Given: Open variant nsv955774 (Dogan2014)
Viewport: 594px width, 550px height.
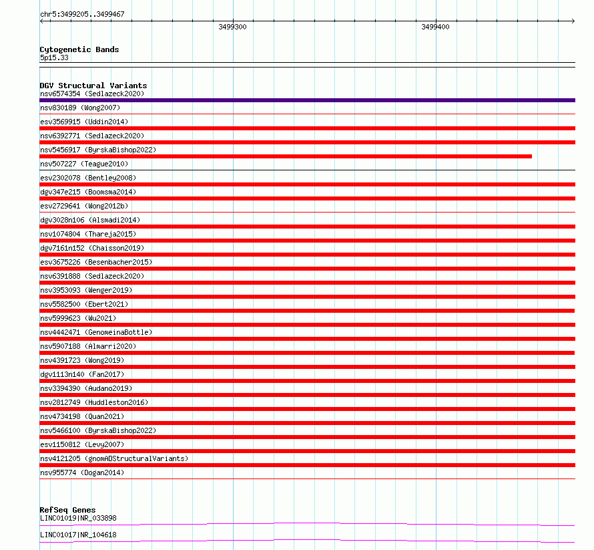Looking at the screenshot, I should pos(82,472).
